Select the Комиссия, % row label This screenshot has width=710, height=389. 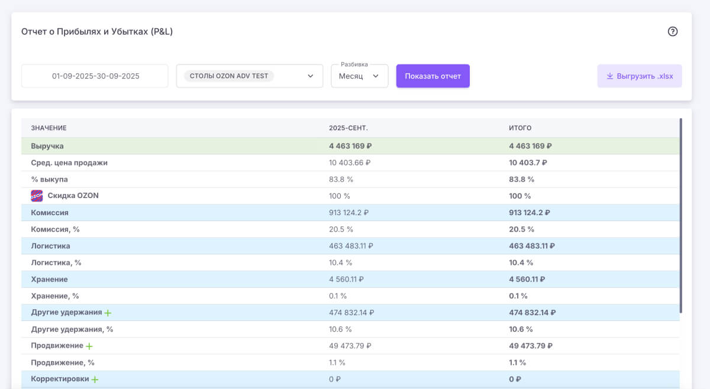tap(55, 229)
